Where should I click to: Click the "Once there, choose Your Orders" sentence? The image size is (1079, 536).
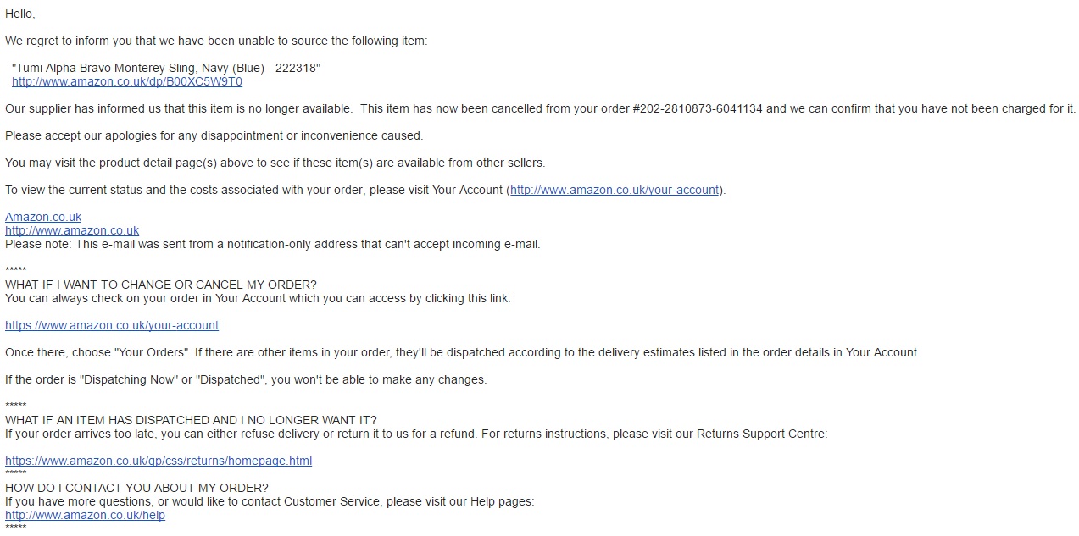[x=462, y=352]
